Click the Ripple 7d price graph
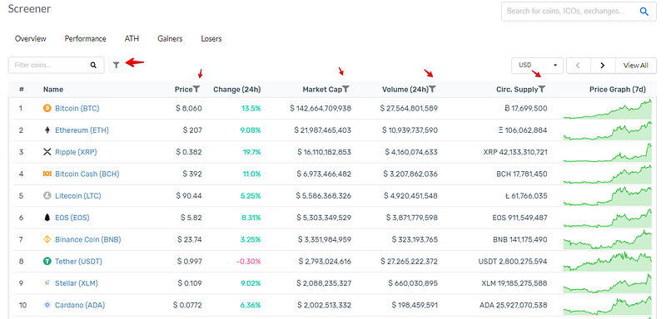Image resolution: width=666 pixels, height=319 pixels. 608,152
